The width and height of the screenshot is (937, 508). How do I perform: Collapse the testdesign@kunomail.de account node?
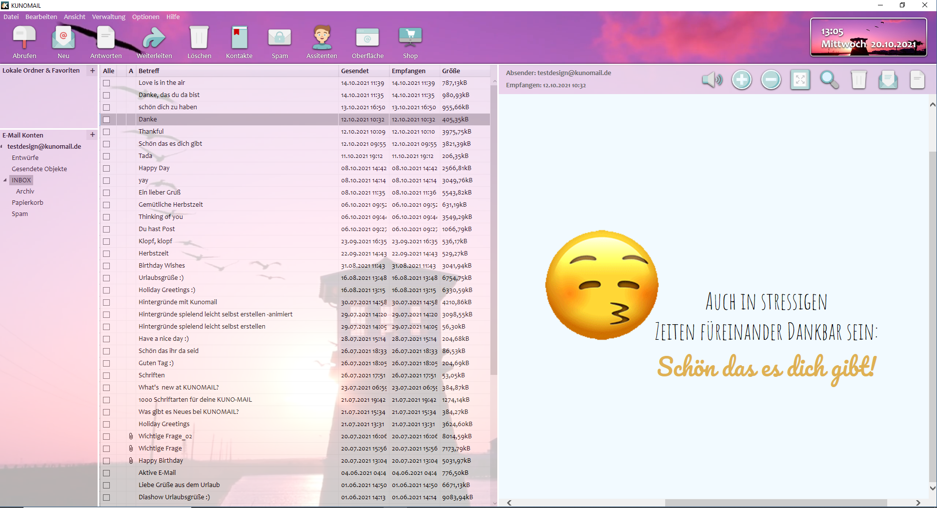(2, 146)
